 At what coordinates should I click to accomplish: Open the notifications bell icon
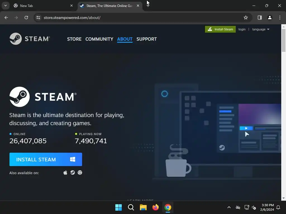pos(278,207)
